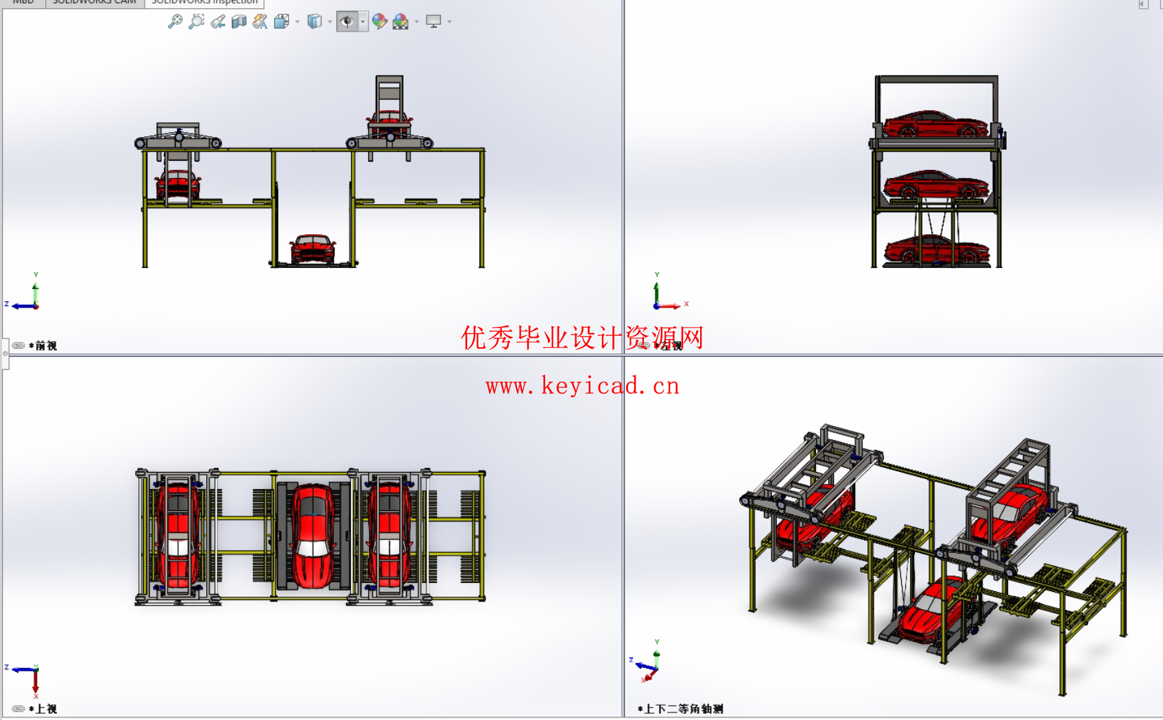Image resolution: width=1163 pixels, height=720 pixels.
Task: Expand the Apply Scene dropdown arrow
Action: (x=417, y=22)
